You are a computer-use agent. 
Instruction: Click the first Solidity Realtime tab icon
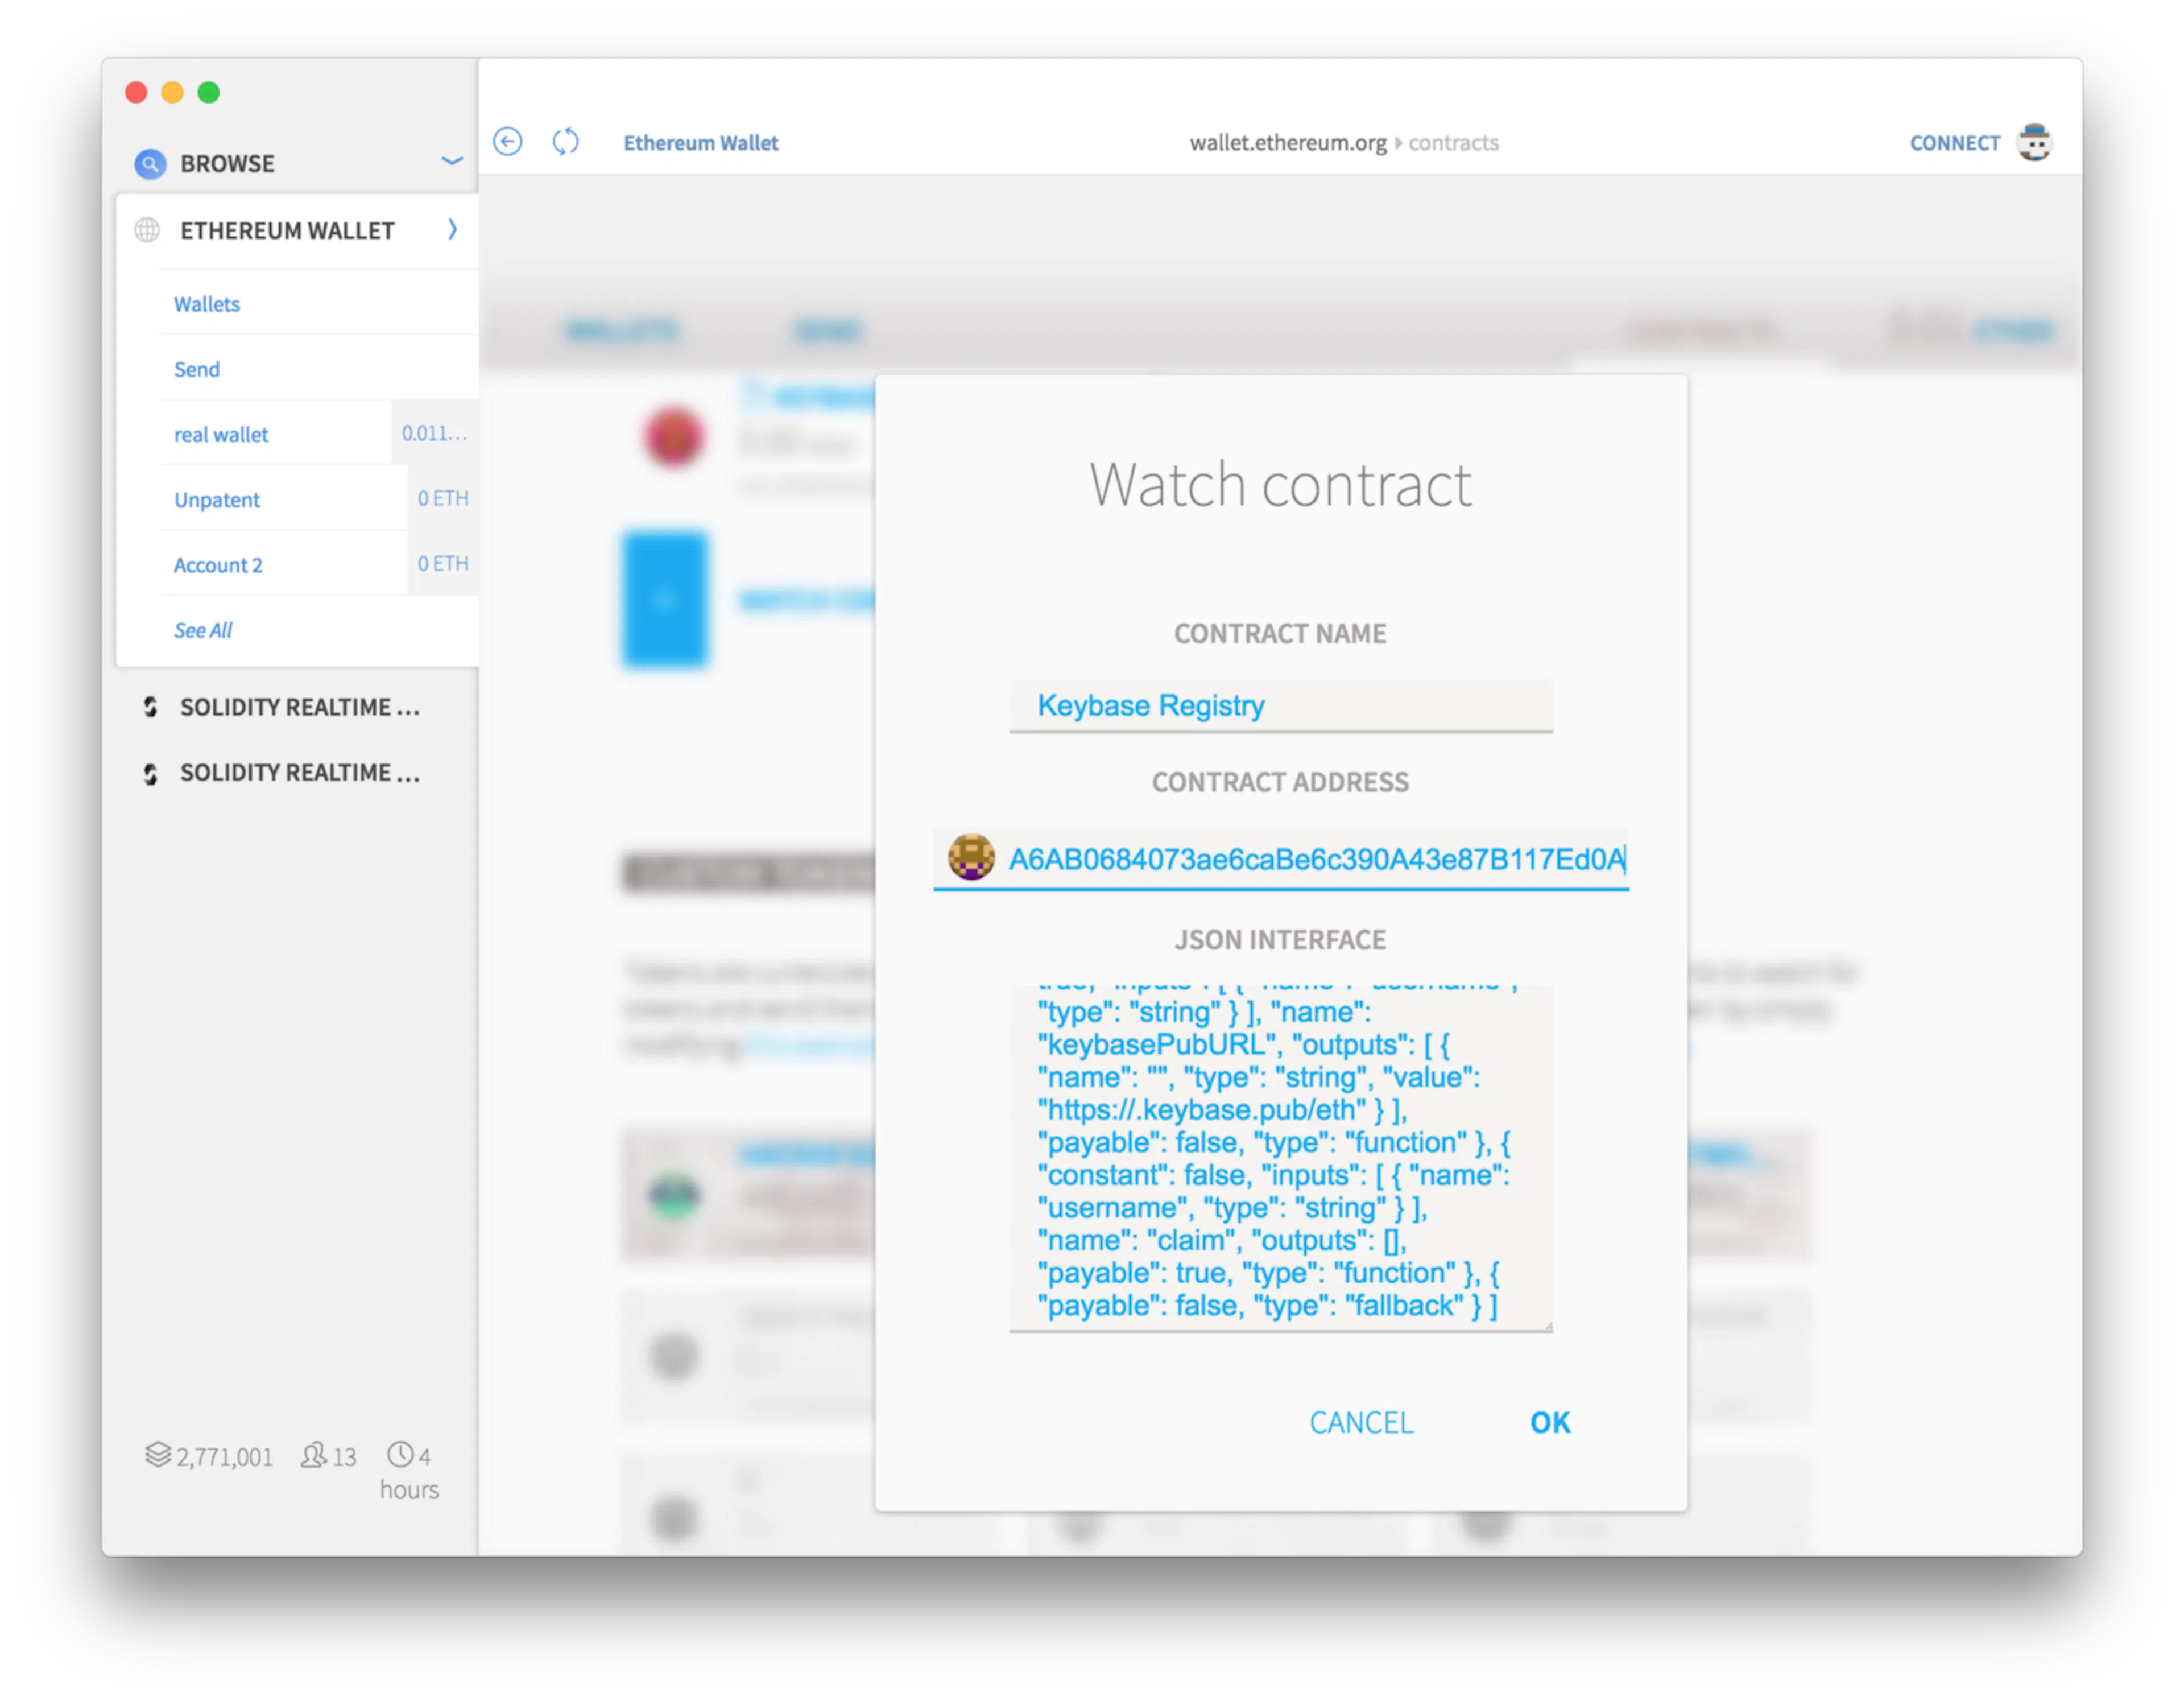tap(150, 707)
